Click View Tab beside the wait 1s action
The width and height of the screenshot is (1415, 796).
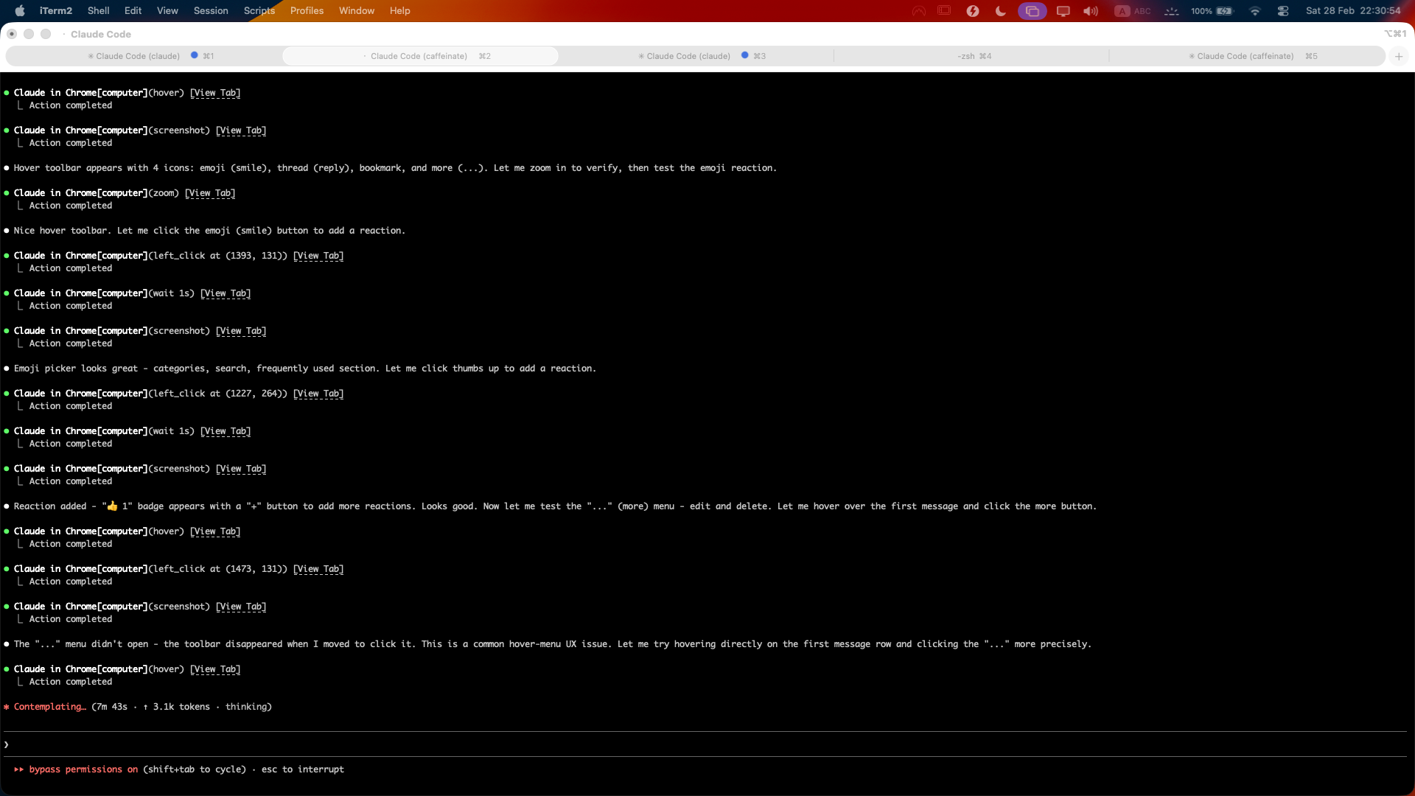[226, 293]
